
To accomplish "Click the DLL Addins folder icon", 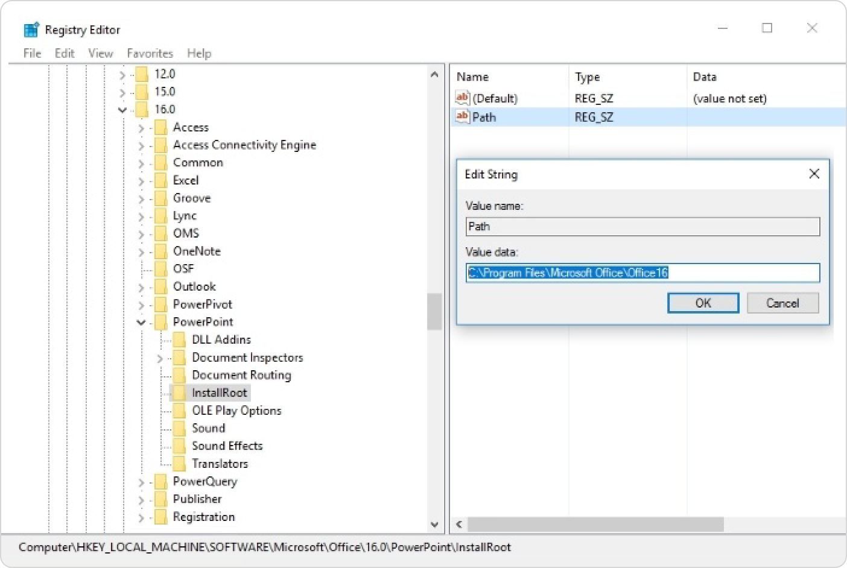I will coord(179,339).
